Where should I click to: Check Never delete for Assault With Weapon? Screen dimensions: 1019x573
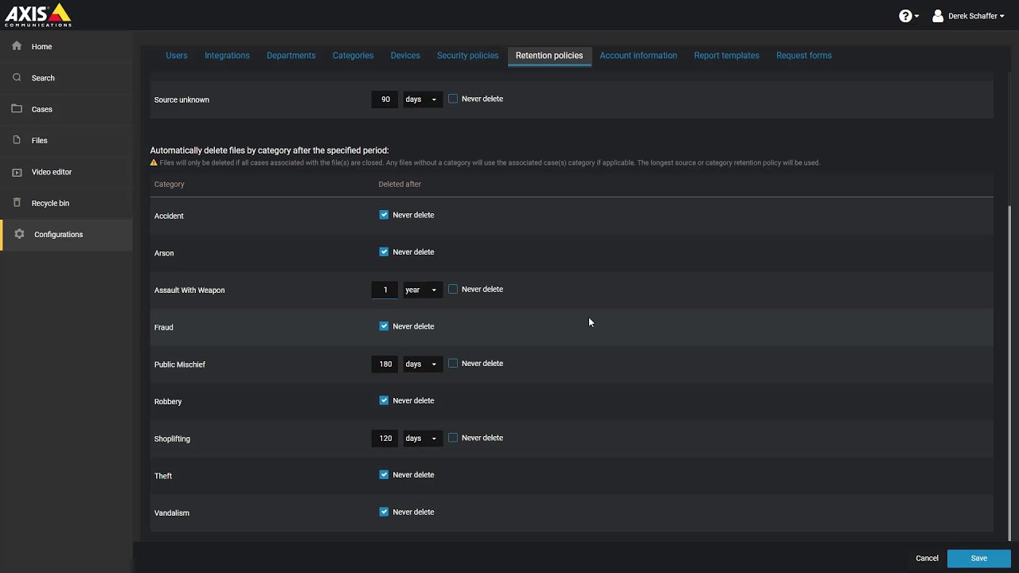(453, 289)
